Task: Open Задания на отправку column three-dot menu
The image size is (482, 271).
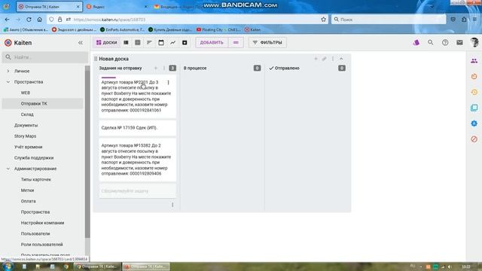Action: point(164,69)
